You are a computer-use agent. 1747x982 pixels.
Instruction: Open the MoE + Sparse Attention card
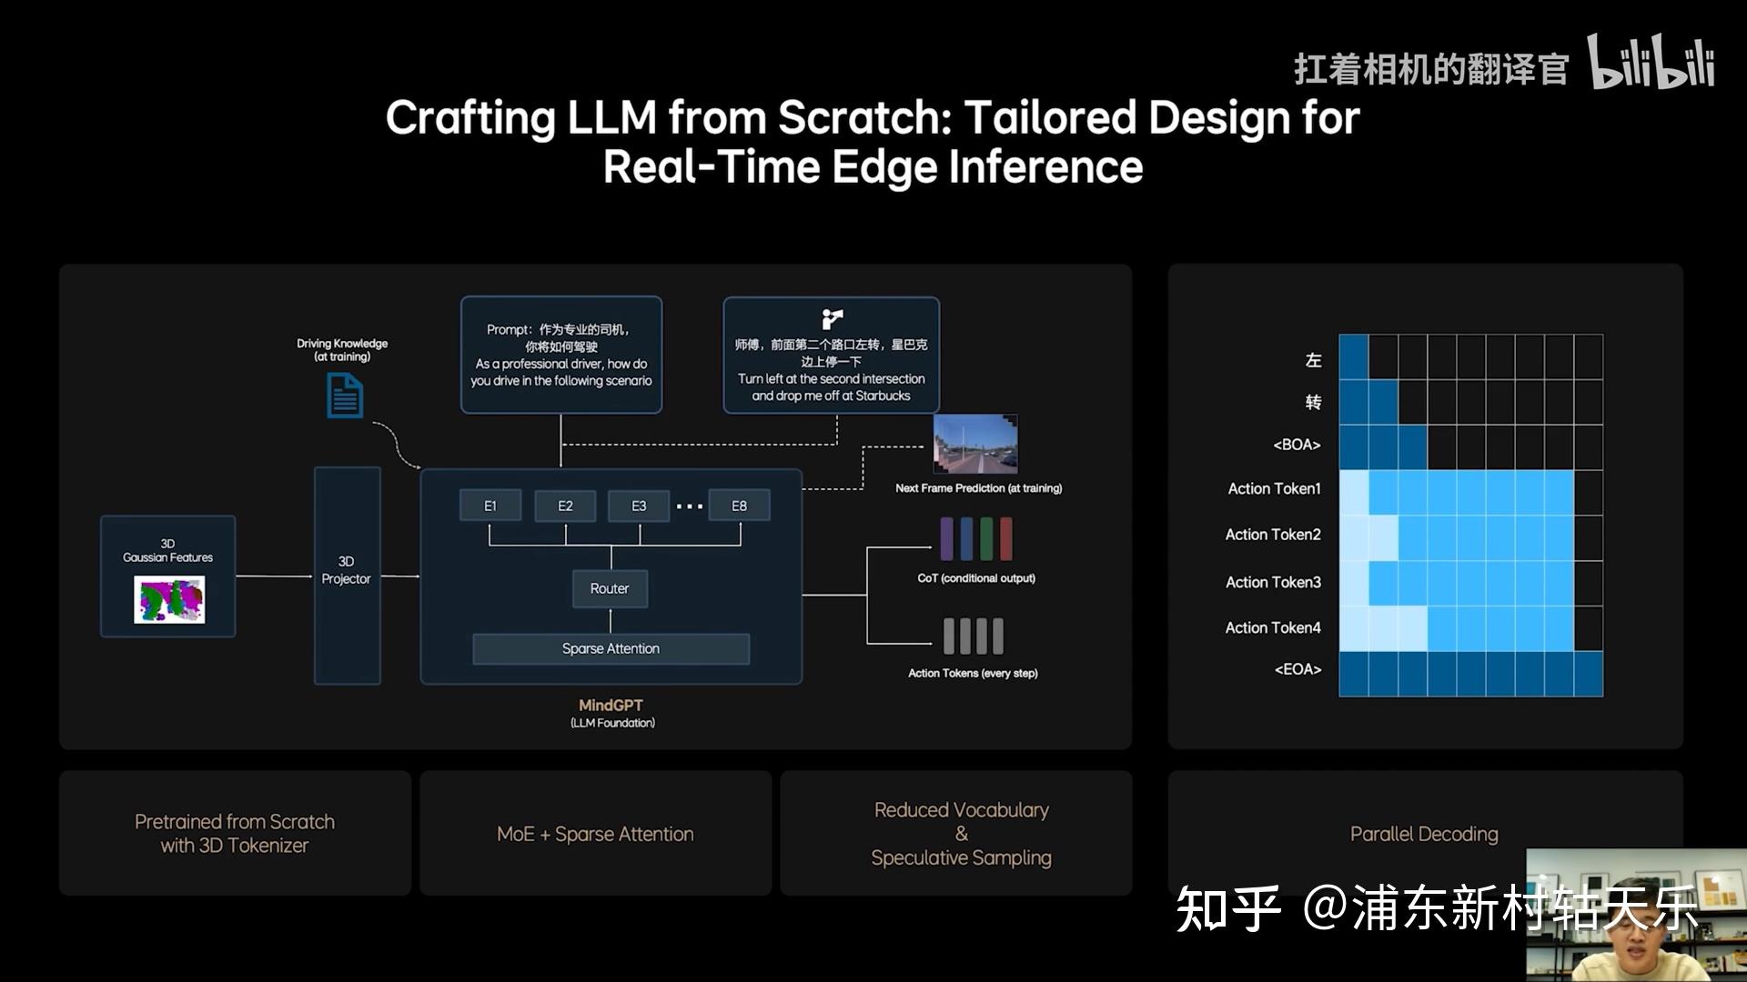pos(595,833)
